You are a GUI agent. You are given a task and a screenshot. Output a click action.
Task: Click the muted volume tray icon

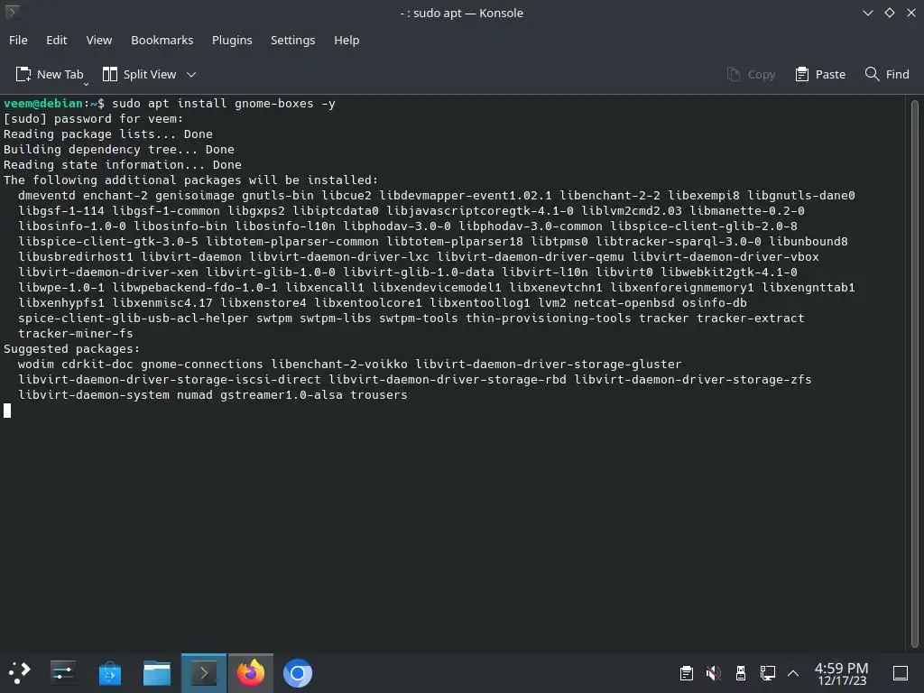point(713,673)
